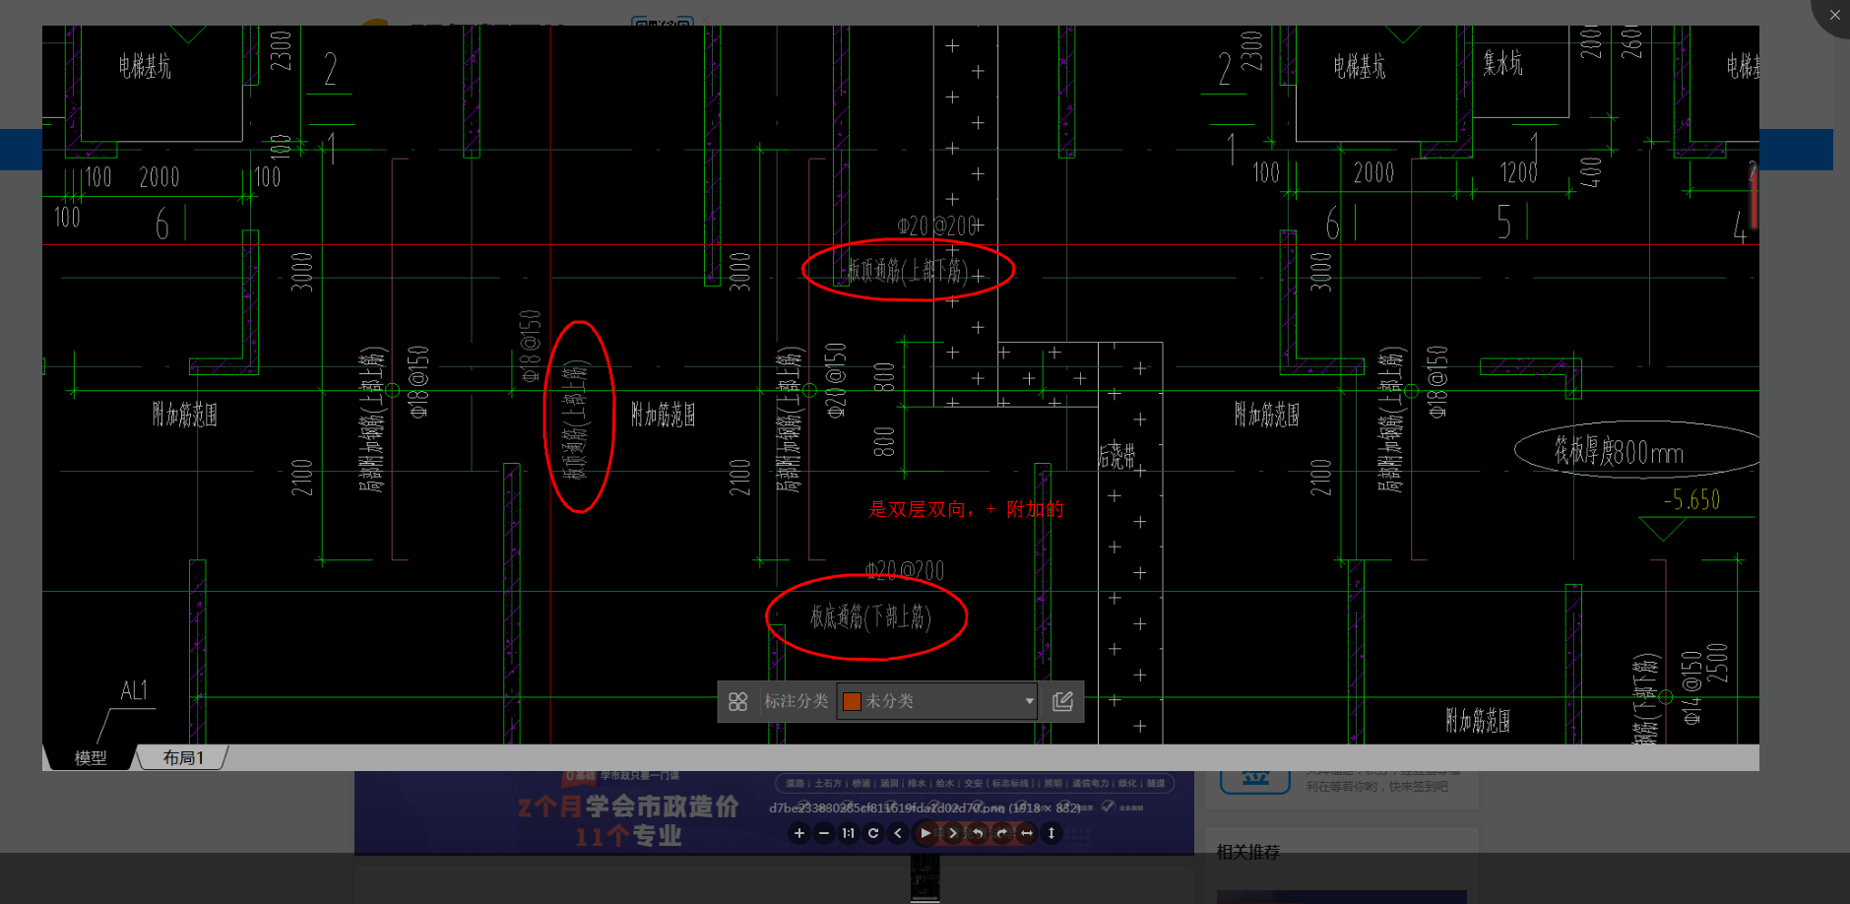The image size is (1850, 904).
Task: Click the annotation category grid icon
Action: pyautogui.click(x=737, y=701)
